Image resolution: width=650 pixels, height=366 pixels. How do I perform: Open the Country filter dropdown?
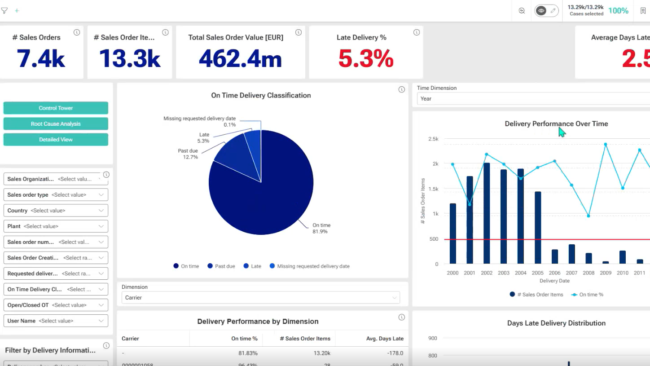click(x=56, y=211)
